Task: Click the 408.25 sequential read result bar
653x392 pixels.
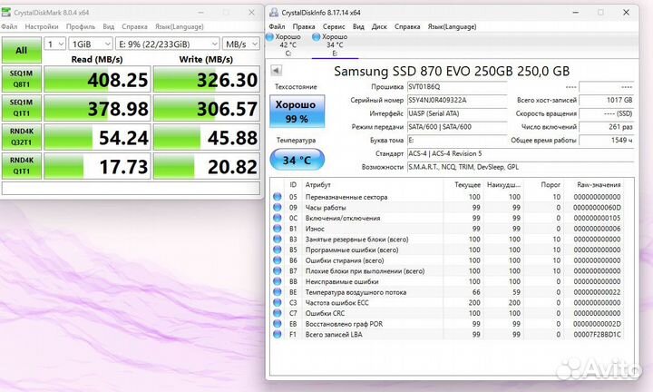Action: [97, 79]
